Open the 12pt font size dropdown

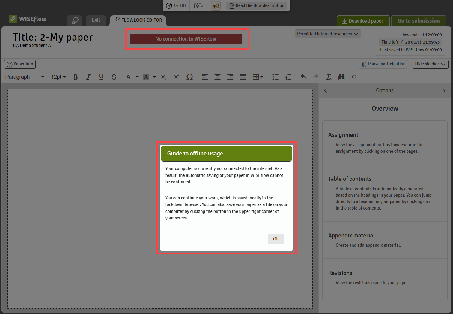(x=58, y=77)
